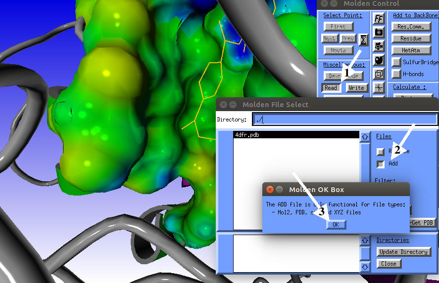
Task: Click the Residue backbone button
Action: coord(411,39)
